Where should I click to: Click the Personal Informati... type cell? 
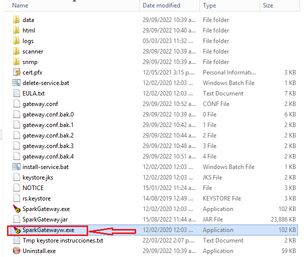229,72
